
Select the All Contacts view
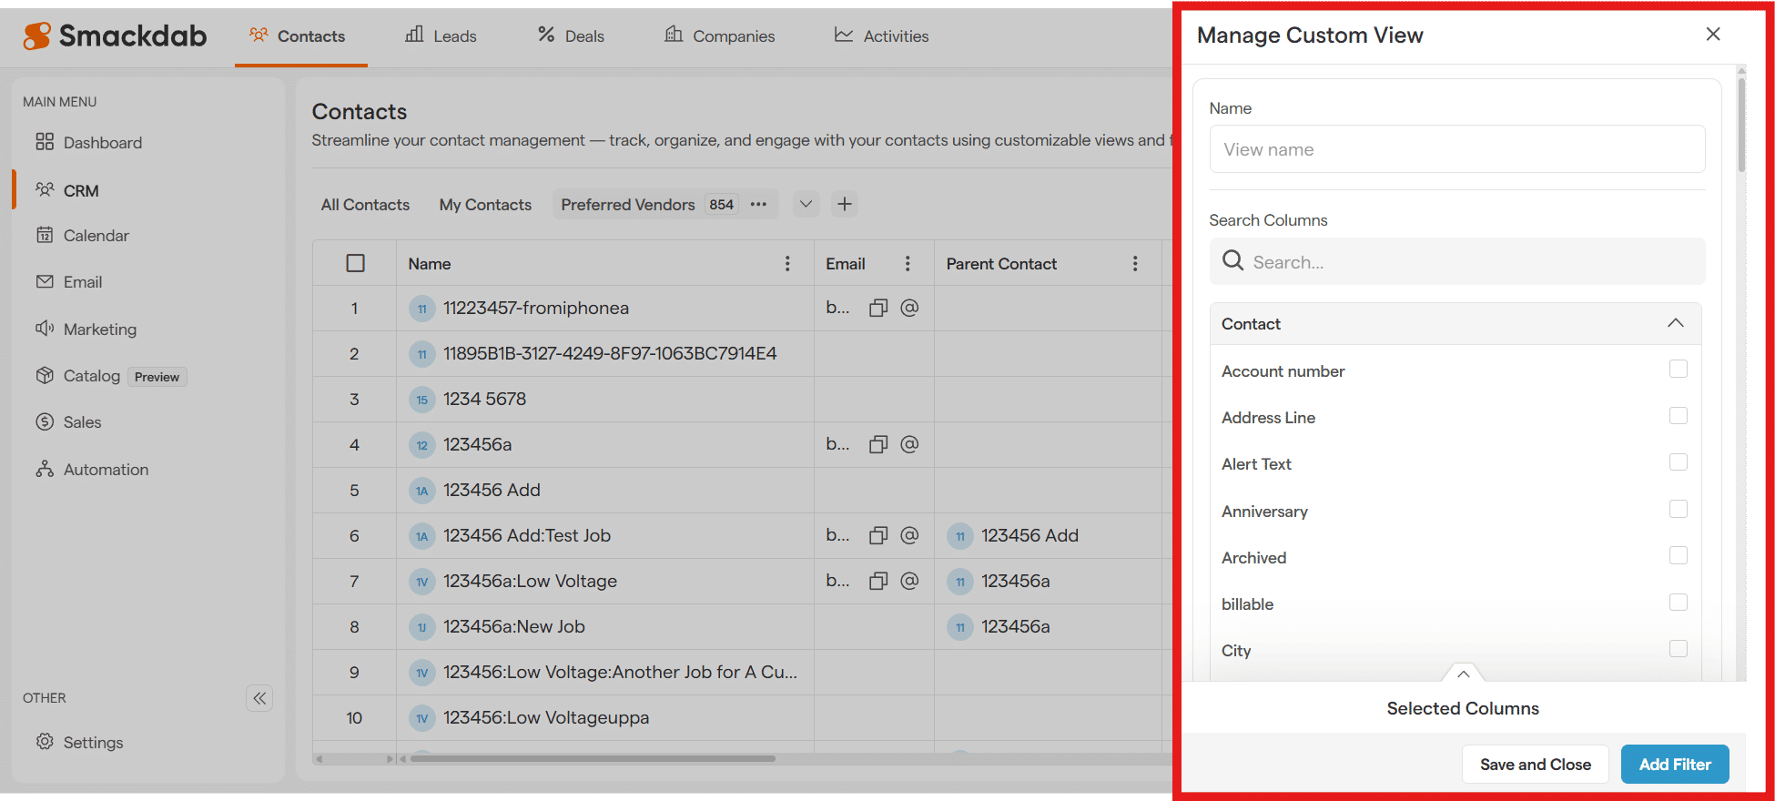point(365,205)
